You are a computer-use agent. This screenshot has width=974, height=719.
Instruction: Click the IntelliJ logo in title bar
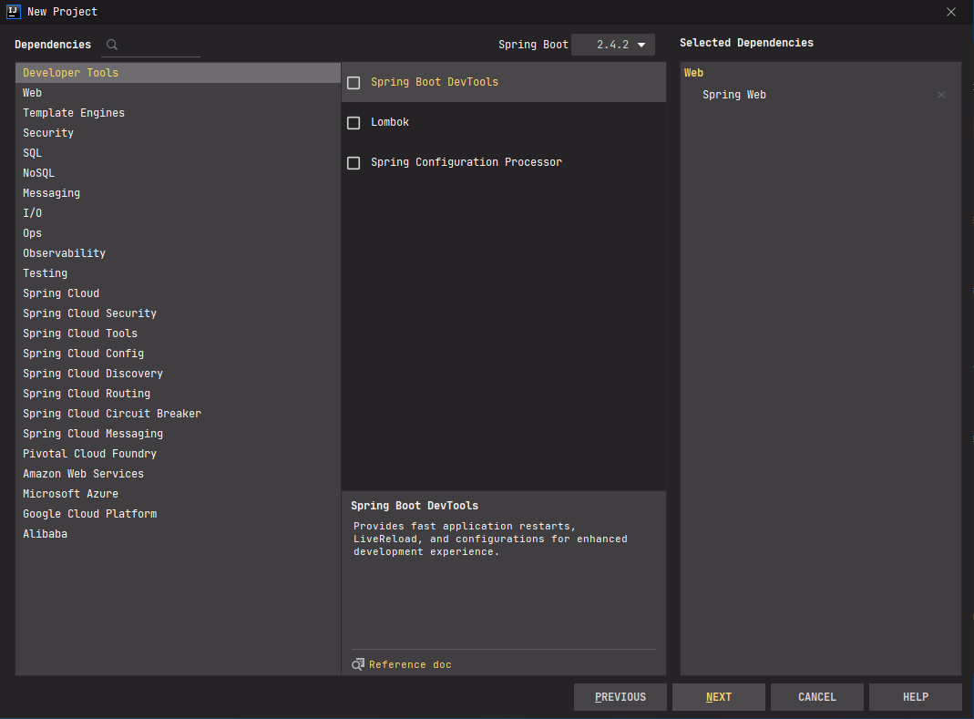pyautogui.click(x=13, y=11)
